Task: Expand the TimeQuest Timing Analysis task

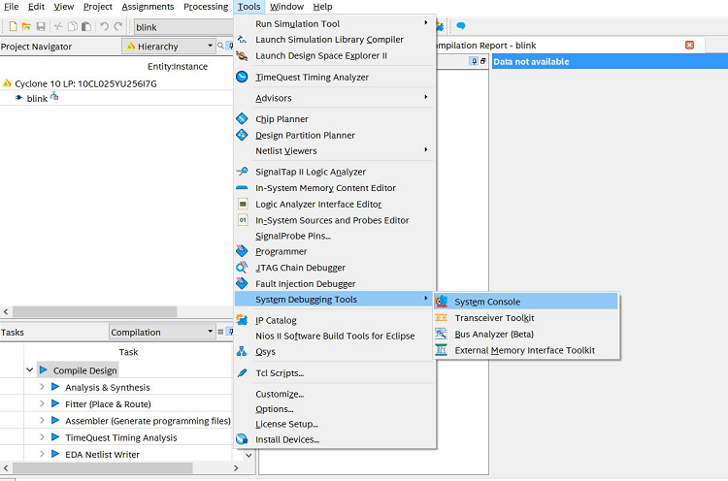Action: pyautogui.click(x=42, y=436)
